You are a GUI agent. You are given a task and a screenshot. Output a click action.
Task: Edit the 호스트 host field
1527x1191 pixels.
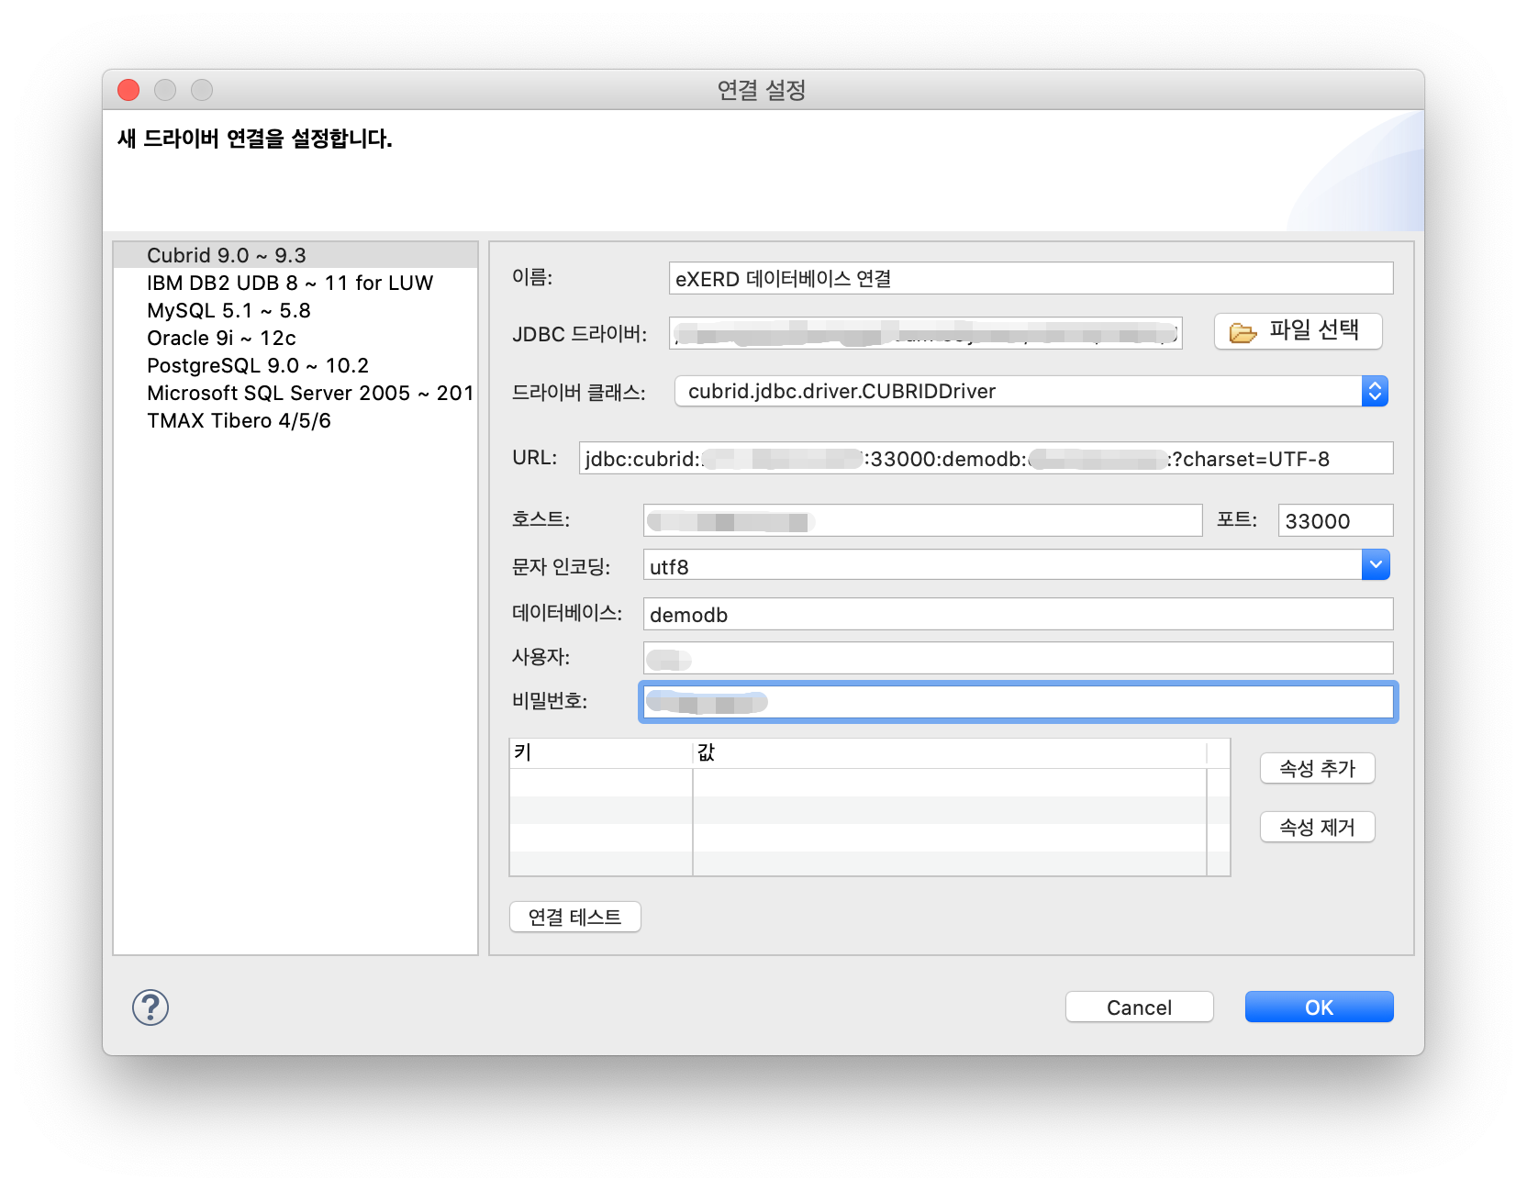(922, 520)
